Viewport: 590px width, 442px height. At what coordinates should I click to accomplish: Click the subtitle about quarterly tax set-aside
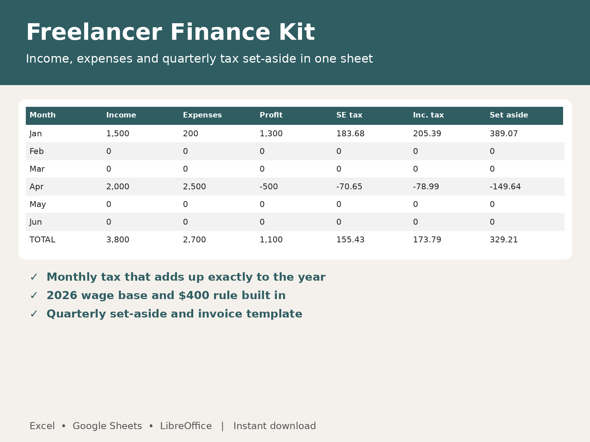[199, 59]
